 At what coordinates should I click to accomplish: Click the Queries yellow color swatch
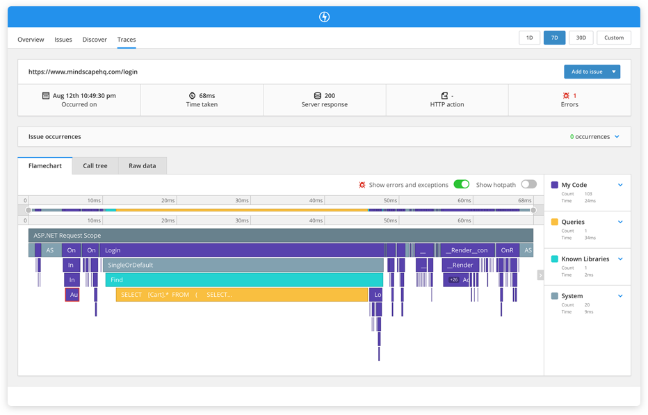coord(554,222)
